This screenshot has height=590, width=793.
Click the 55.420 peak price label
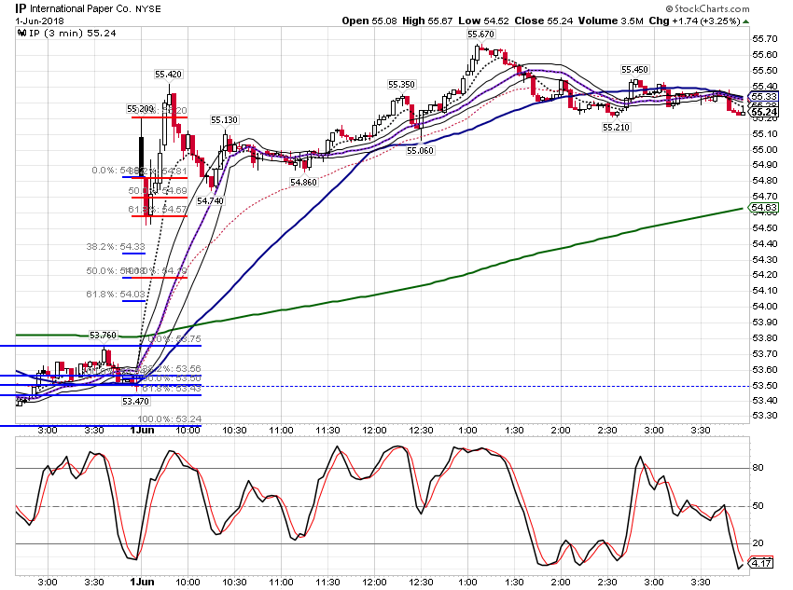169,75
